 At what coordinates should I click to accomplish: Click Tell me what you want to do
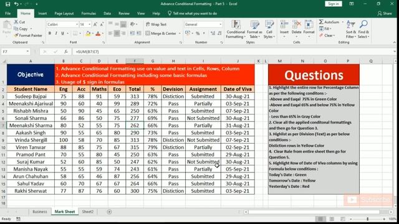[193, 14]
